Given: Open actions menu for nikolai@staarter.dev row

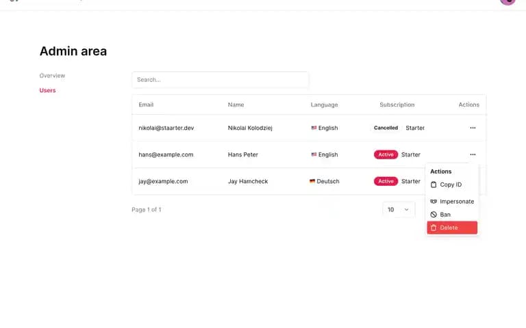Looking at the screenshot, I should 473,128.
